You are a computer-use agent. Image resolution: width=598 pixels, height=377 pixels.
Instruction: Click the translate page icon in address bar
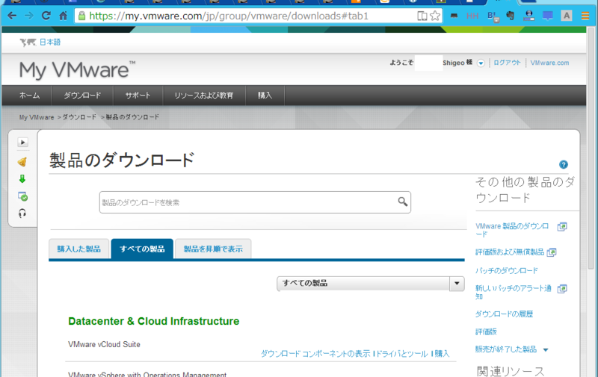tap(422, 16)
